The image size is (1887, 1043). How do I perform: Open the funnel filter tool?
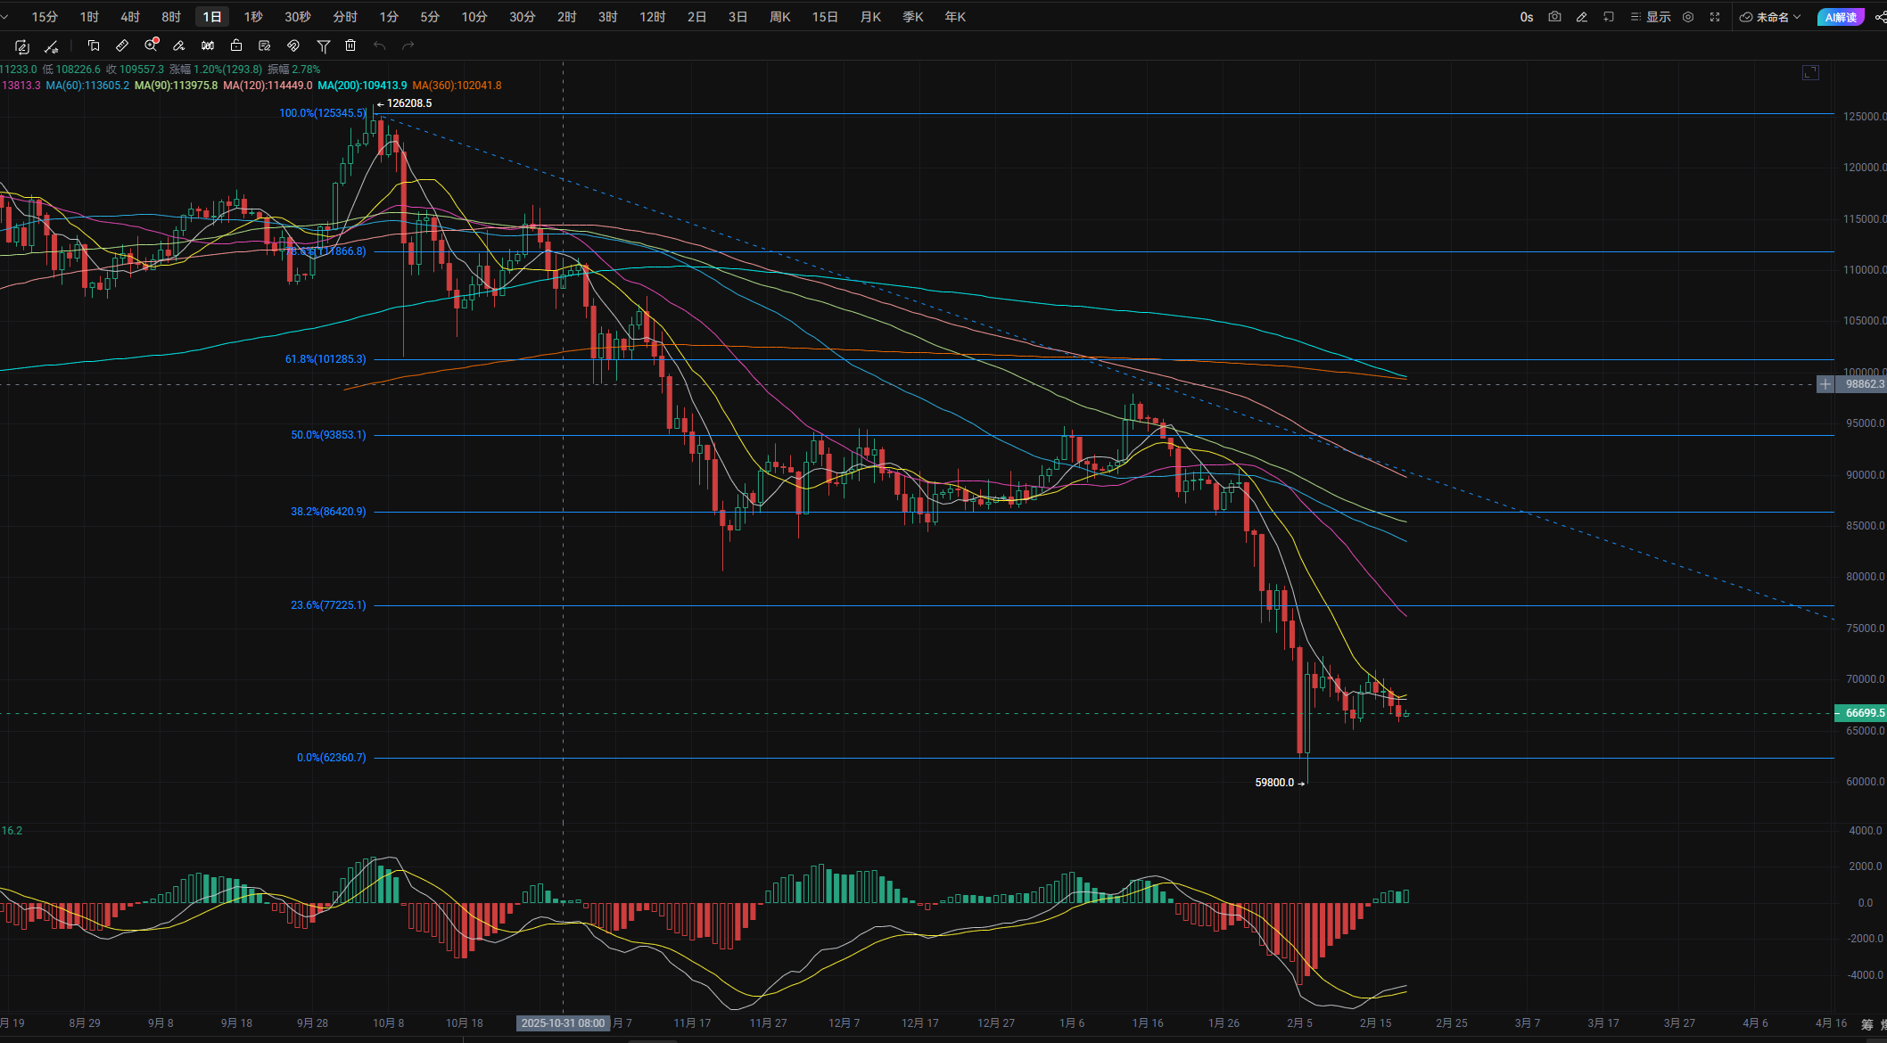point(323,45)
